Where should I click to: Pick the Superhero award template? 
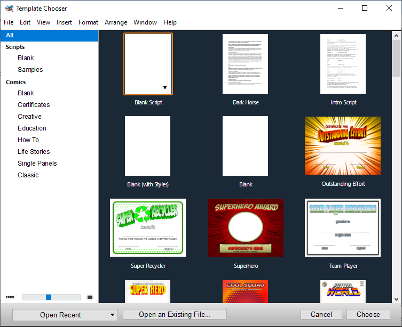click(x=246, y=227)
